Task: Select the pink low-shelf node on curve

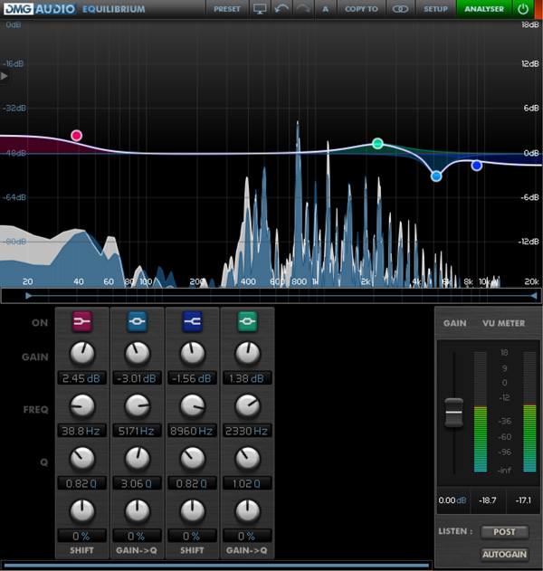Action: click(77, 136)
